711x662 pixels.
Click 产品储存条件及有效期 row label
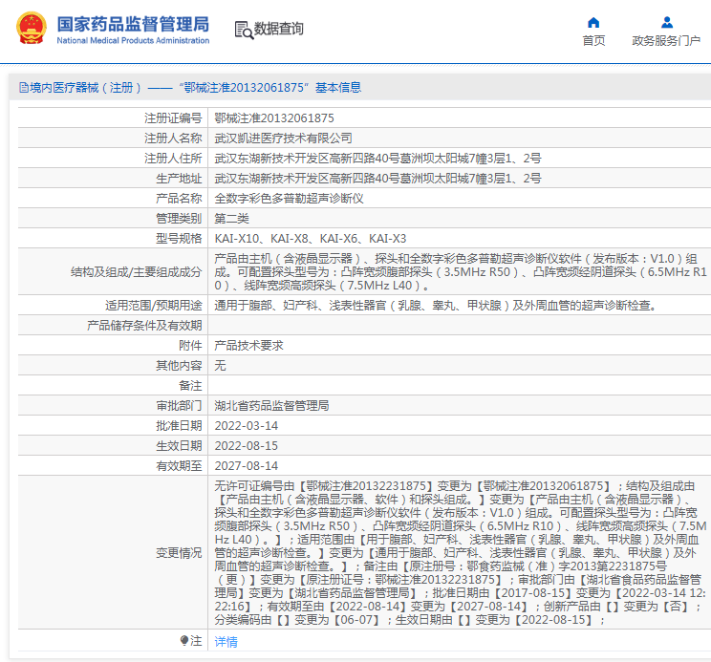[x=144, y=326]
